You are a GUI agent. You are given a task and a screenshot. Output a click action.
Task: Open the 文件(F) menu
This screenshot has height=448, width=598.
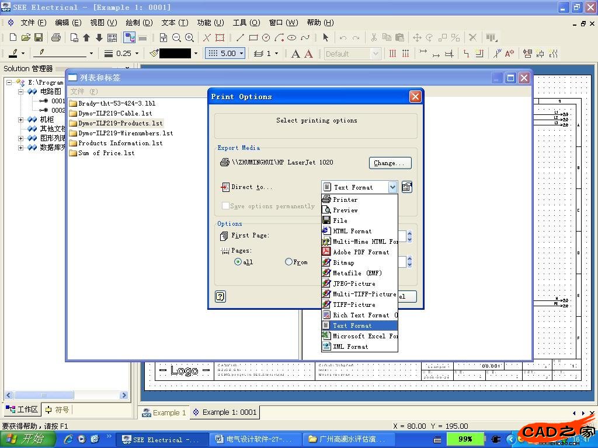click(33, 22)
